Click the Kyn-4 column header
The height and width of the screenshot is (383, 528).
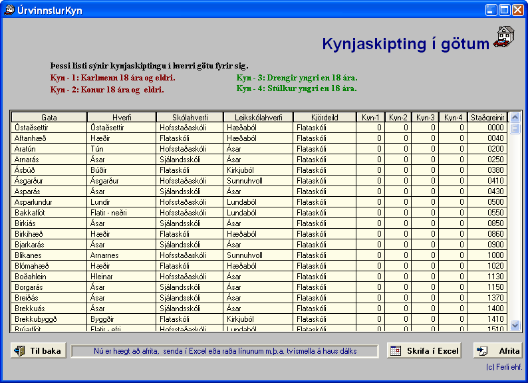(x=454, y=117)
